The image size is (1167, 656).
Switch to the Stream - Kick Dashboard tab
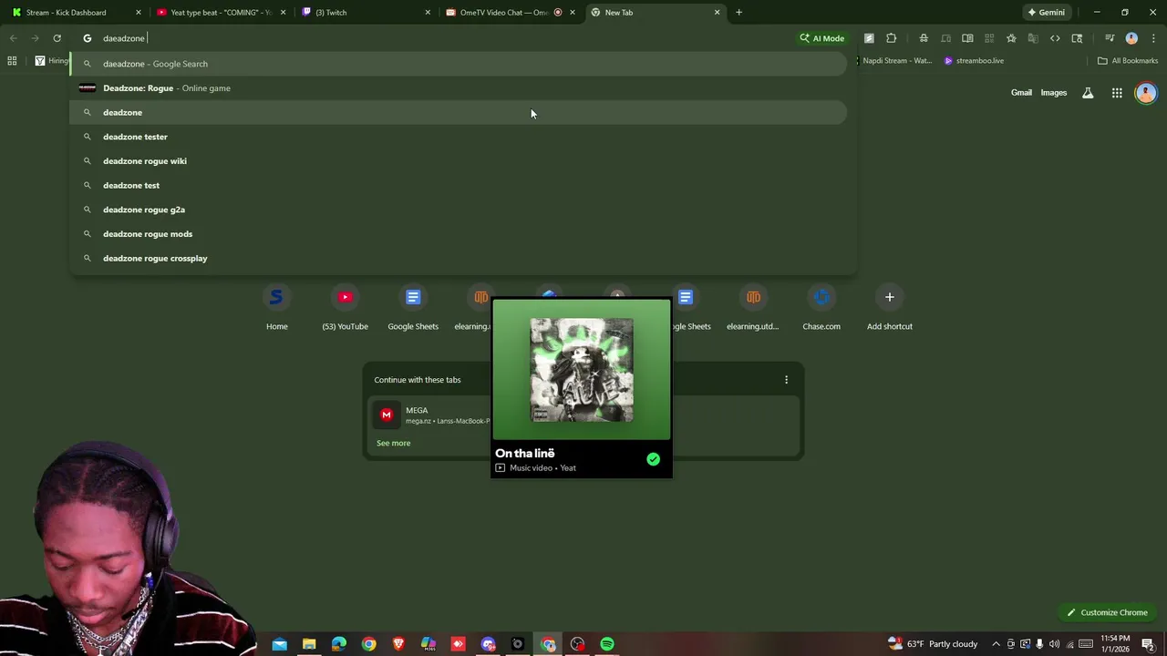(x=76, y=13)
